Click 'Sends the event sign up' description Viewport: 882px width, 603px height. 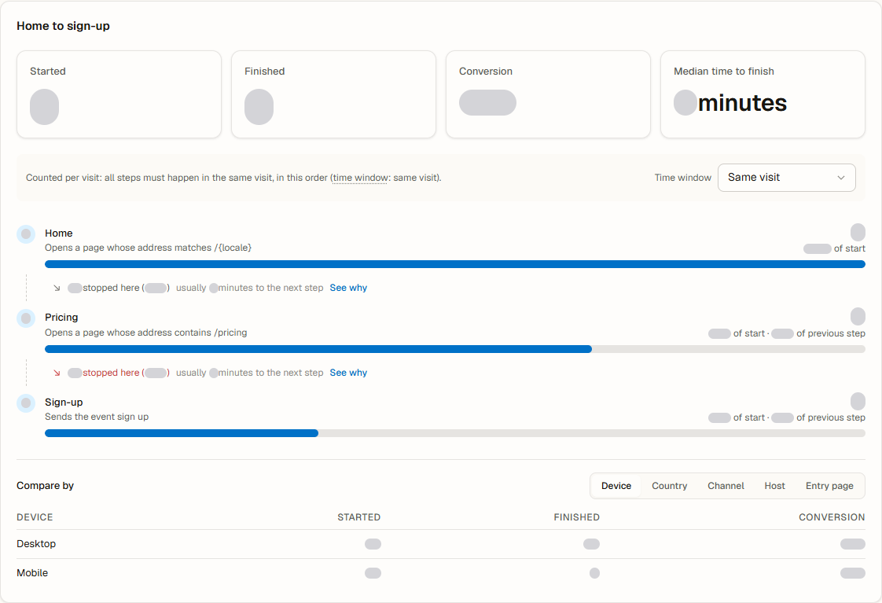click(x=97, y=417)
